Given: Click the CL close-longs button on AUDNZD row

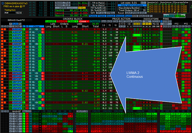Looking at the screenshot, I should click(33, 38).
